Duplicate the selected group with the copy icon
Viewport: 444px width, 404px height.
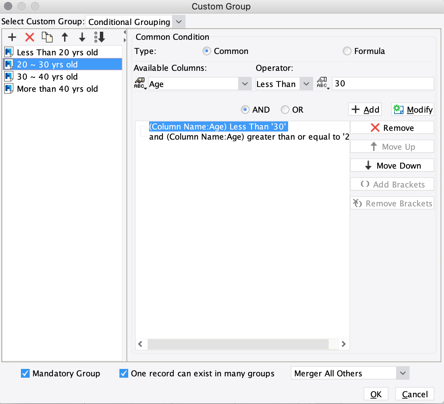(47, 37)
